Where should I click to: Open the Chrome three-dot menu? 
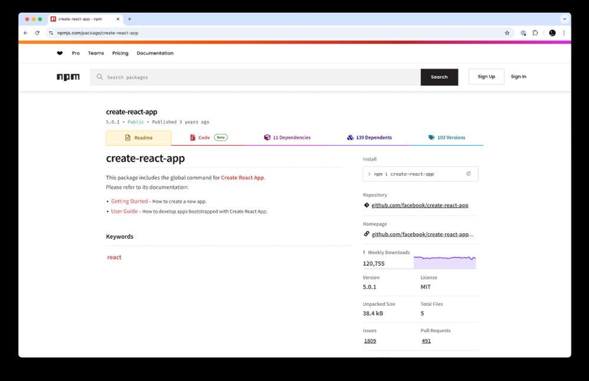point(564,33)
